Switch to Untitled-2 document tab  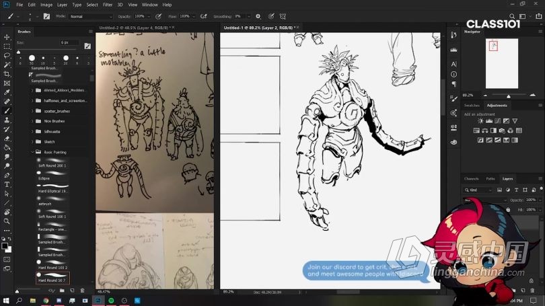[134, 28]
